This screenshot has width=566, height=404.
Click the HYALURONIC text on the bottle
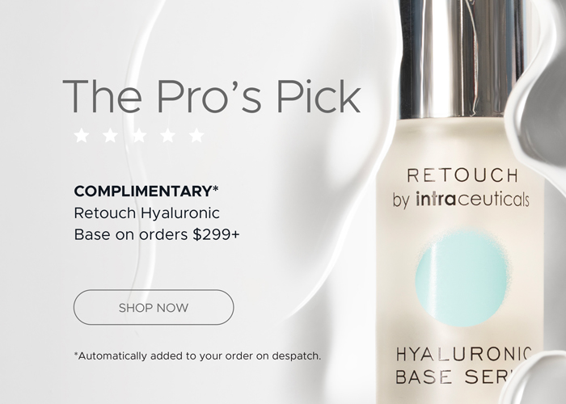(x=463, y=354)
